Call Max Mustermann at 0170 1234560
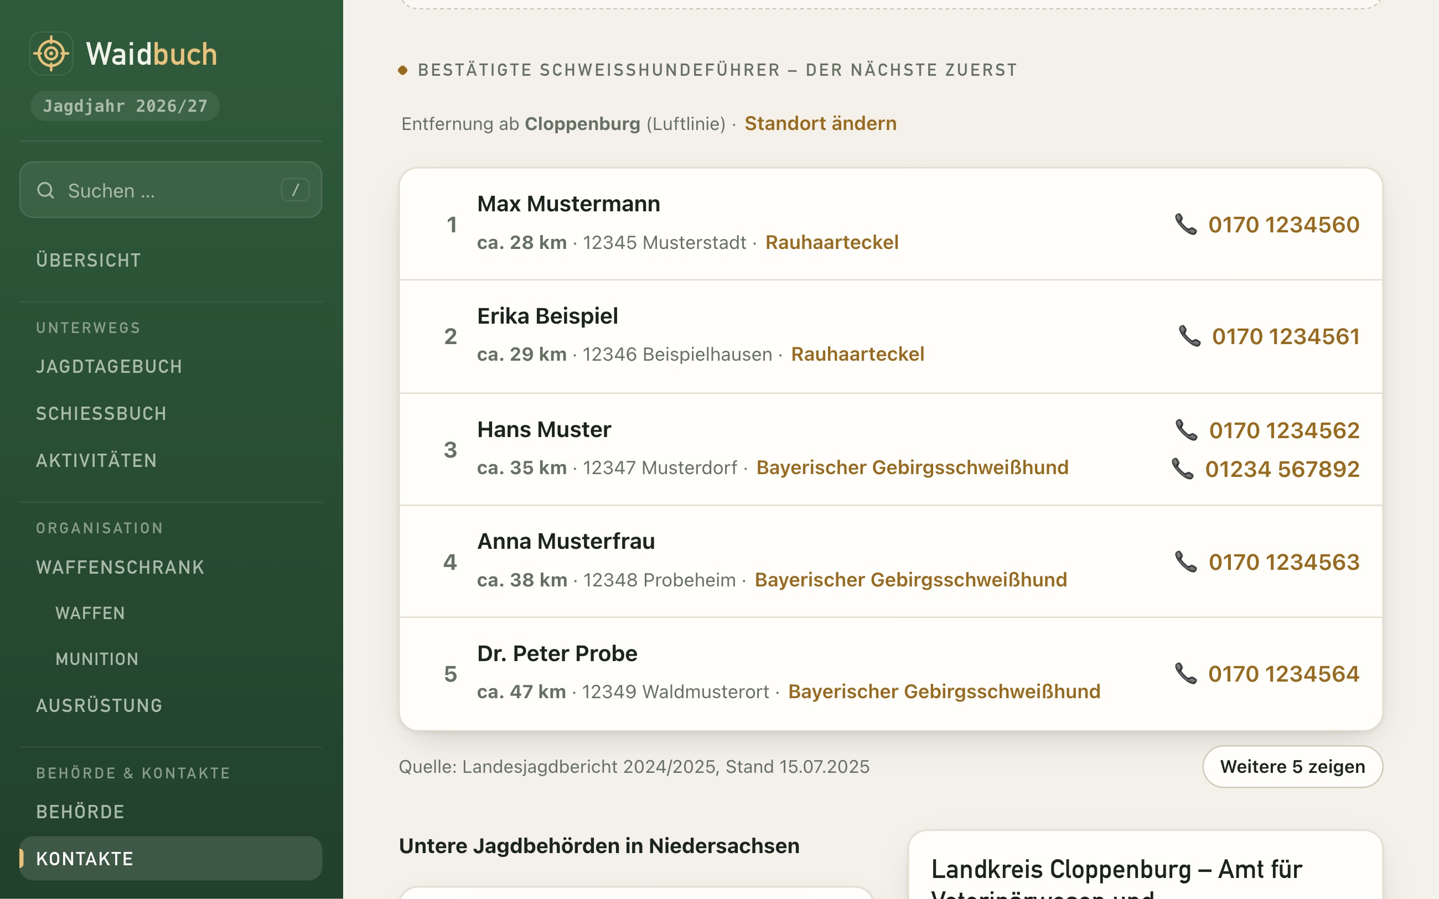The width and height of the screenshot is (1439, 899). click(1284, 225)
